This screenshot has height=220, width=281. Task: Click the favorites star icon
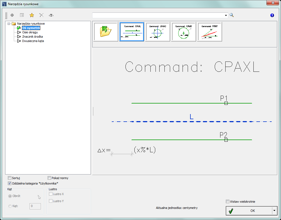(32, 15)
